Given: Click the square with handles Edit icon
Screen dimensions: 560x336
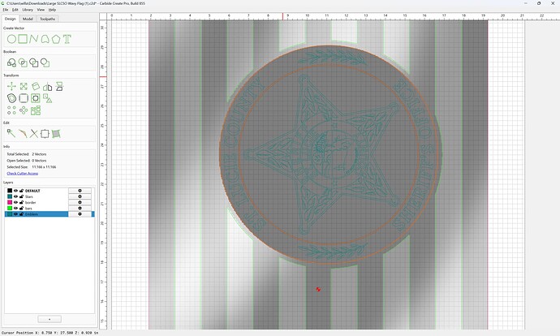Looking at the screenshot, I should tap(45, 134).
